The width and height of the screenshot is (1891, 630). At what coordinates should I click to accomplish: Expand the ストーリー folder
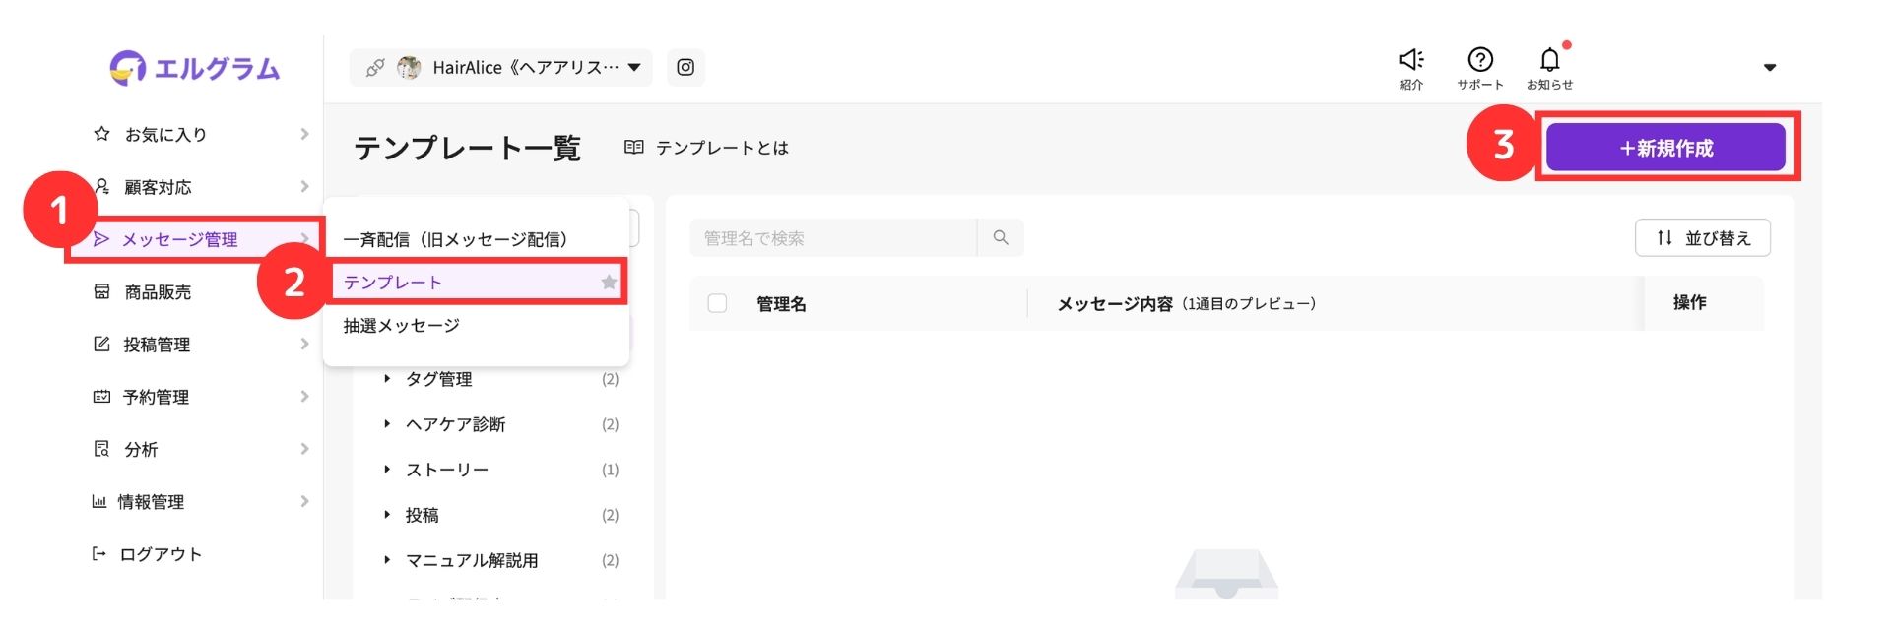(387, 470)
